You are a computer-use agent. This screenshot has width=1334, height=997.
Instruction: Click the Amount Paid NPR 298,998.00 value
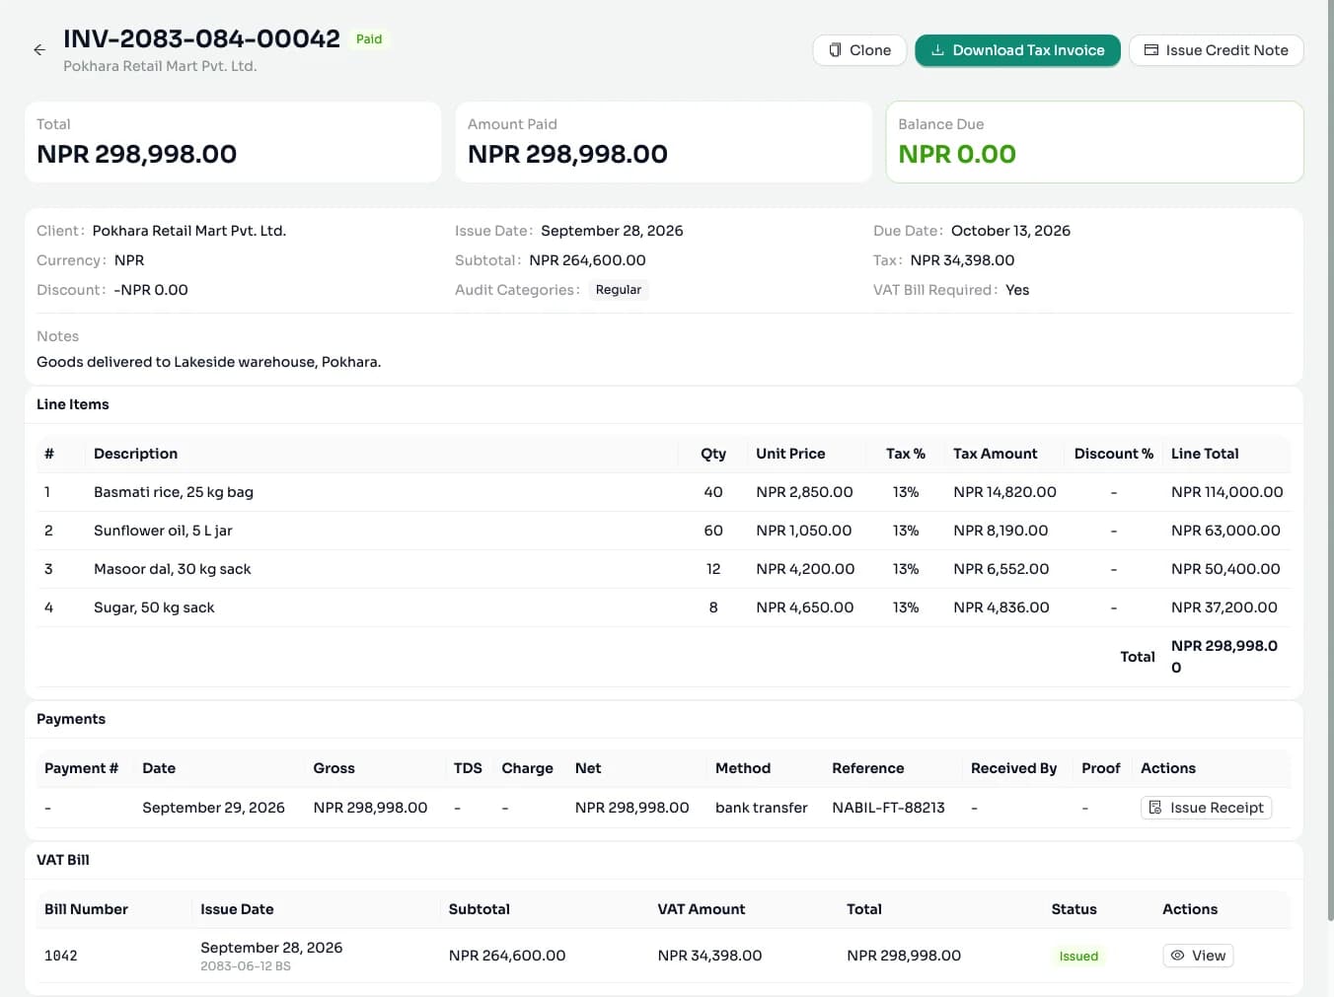567,154
